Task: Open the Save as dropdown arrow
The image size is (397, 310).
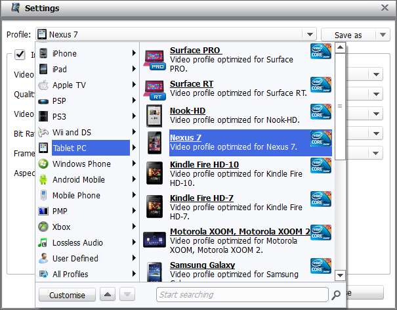Action: [x=383, y=34]
